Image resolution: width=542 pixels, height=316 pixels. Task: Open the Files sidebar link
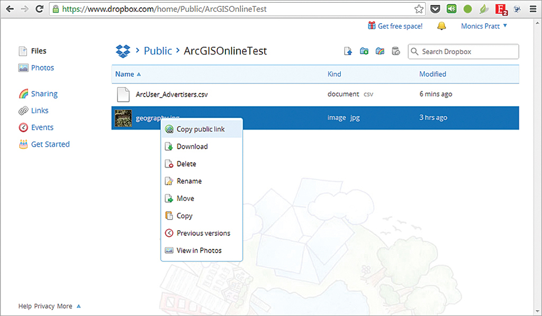point(39,51)
